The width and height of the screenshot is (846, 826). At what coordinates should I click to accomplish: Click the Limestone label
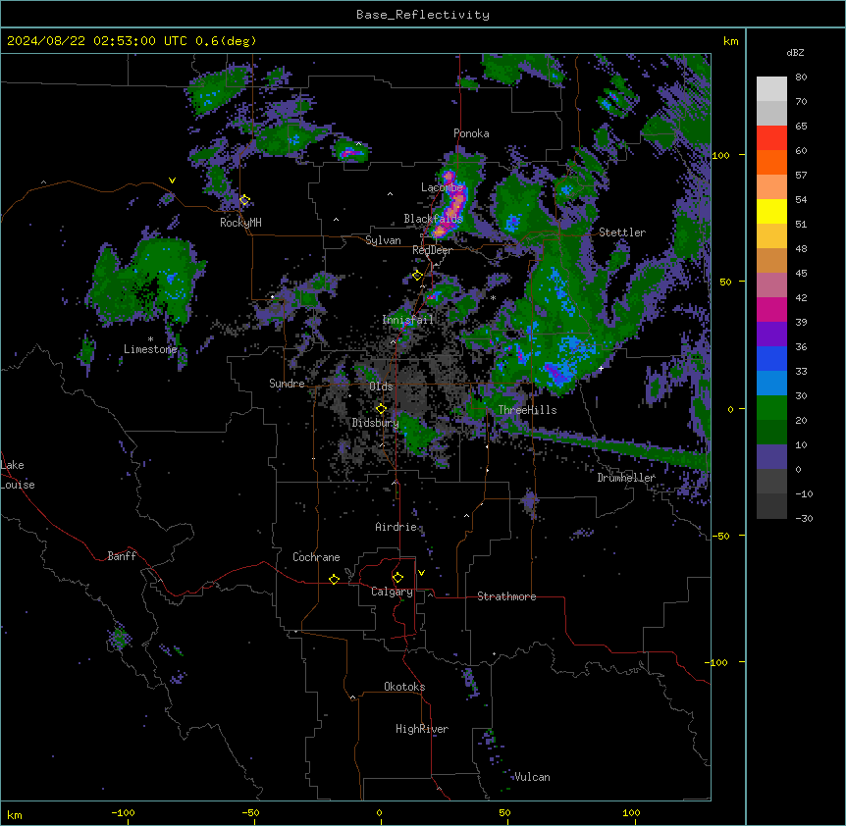coord(150,349)
